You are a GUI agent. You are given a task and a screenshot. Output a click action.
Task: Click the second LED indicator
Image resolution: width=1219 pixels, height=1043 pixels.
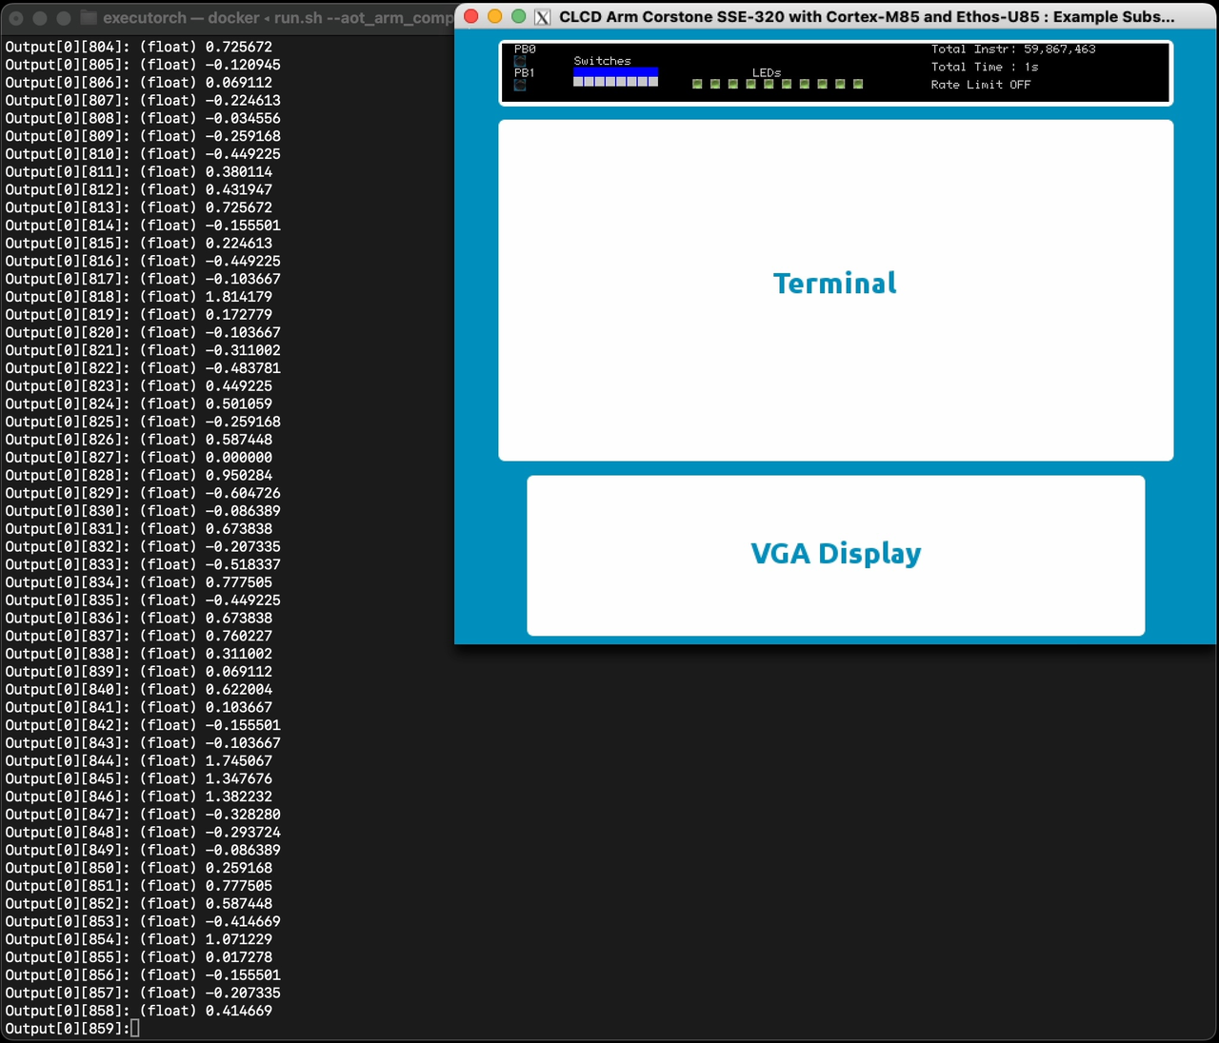pos(715,84)
